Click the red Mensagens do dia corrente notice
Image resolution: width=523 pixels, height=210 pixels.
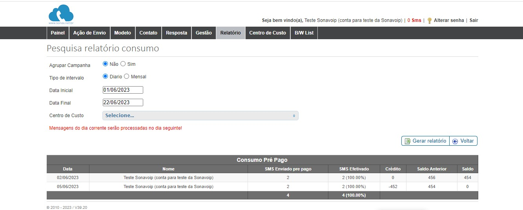[x=115, y=128]
